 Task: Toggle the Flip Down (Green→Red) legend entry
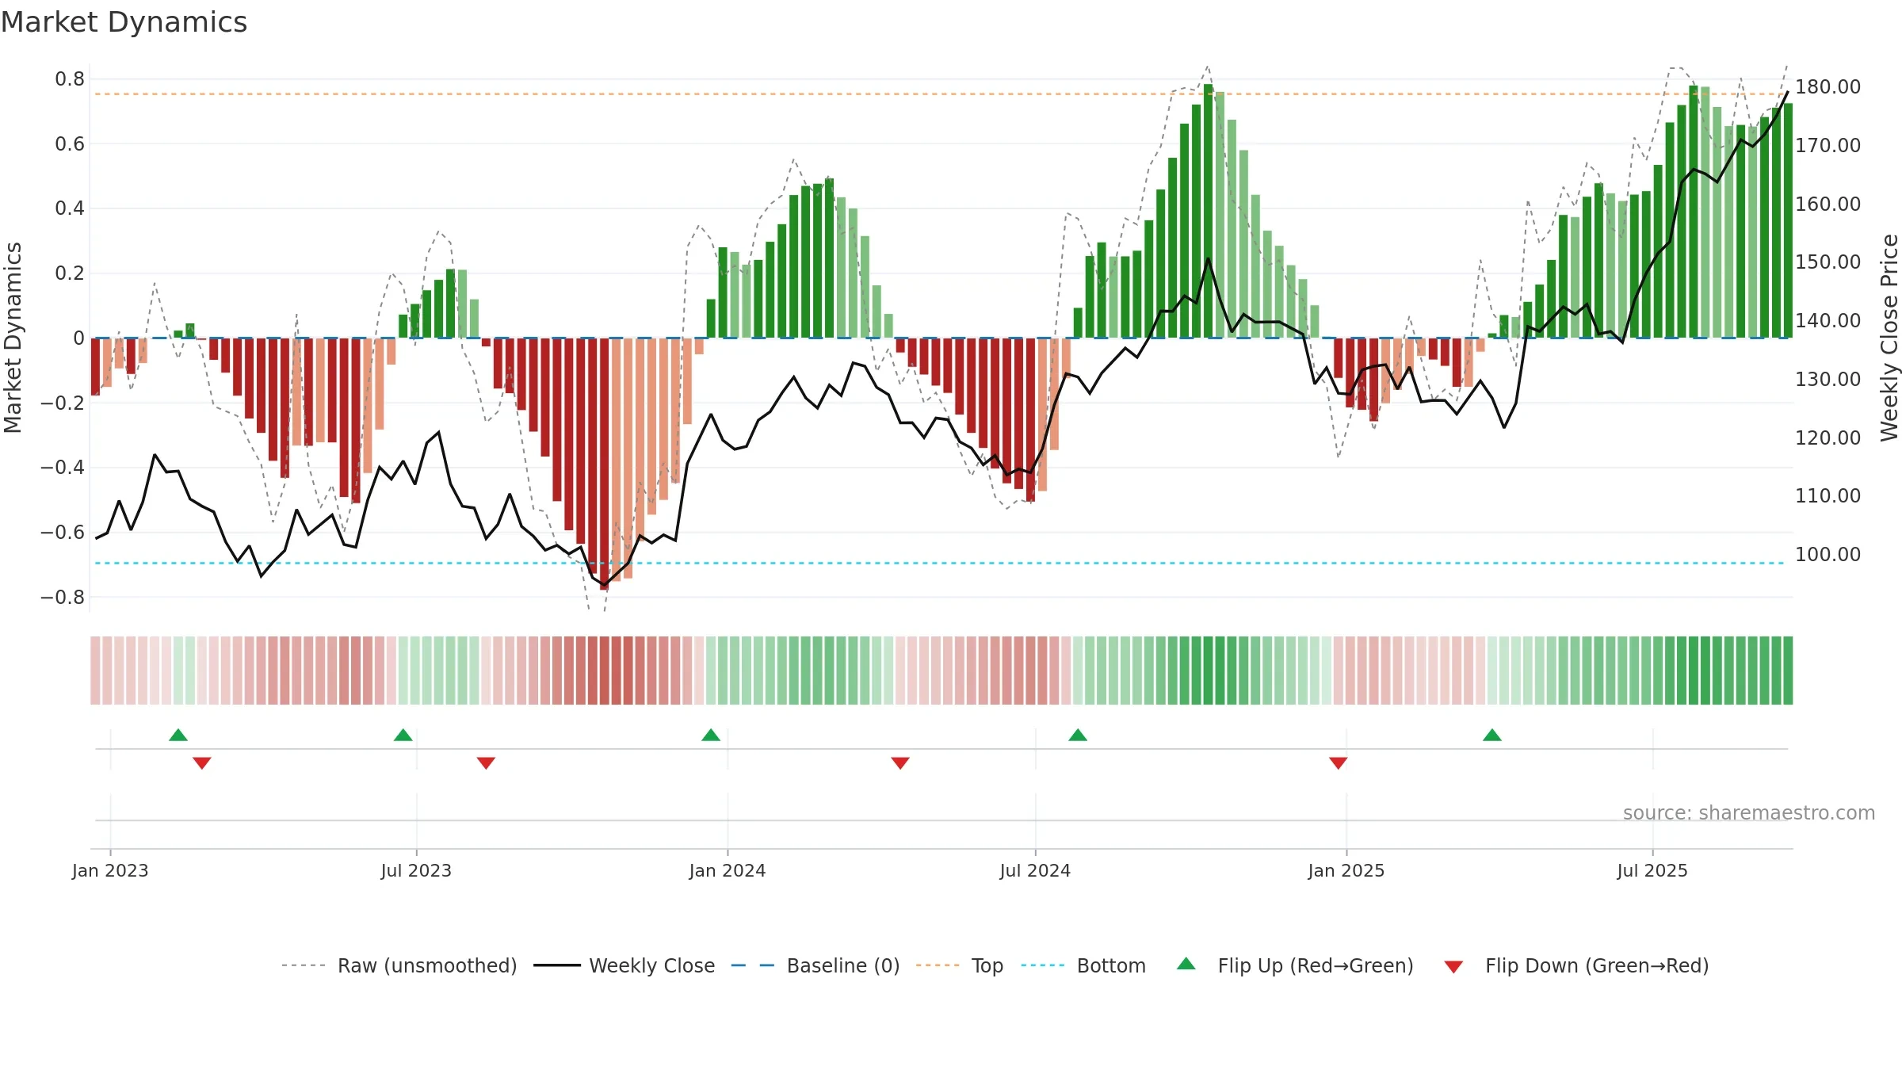pyautogui.click(x=1597, y=965)
